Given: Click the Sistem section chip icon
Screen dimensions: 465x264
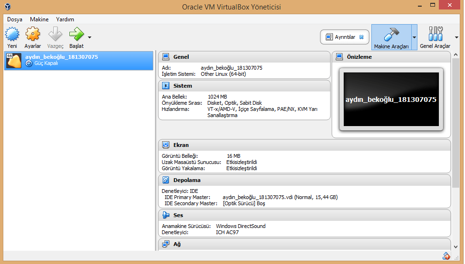Looking at the screenshot, I should 166,86.
